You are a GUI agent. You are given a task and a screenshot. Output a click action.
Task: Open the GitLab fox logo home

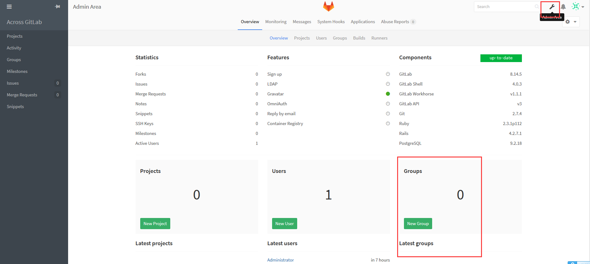(328, 6)
